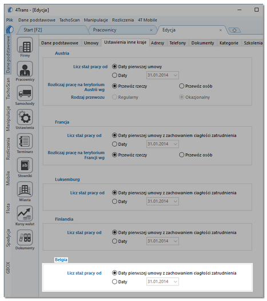Image resolution: width=267 pixels, height=301 pixels.
Task: Open the Ustawienia gear icon
Action: coord(25,118)
